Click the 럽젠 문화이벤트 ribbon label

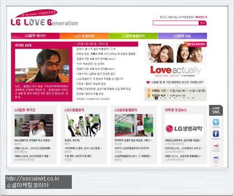(195, 44)
